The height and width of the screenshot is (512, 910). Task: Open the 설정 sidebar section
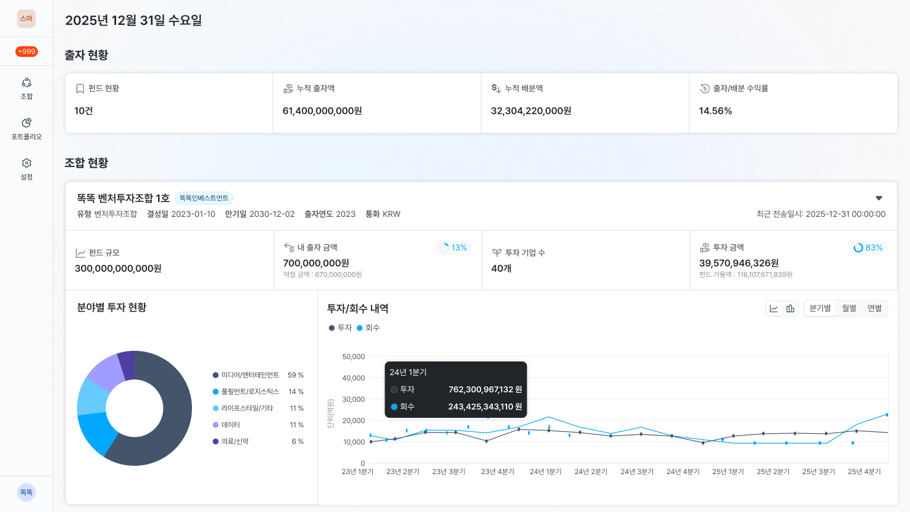[27, 169]
